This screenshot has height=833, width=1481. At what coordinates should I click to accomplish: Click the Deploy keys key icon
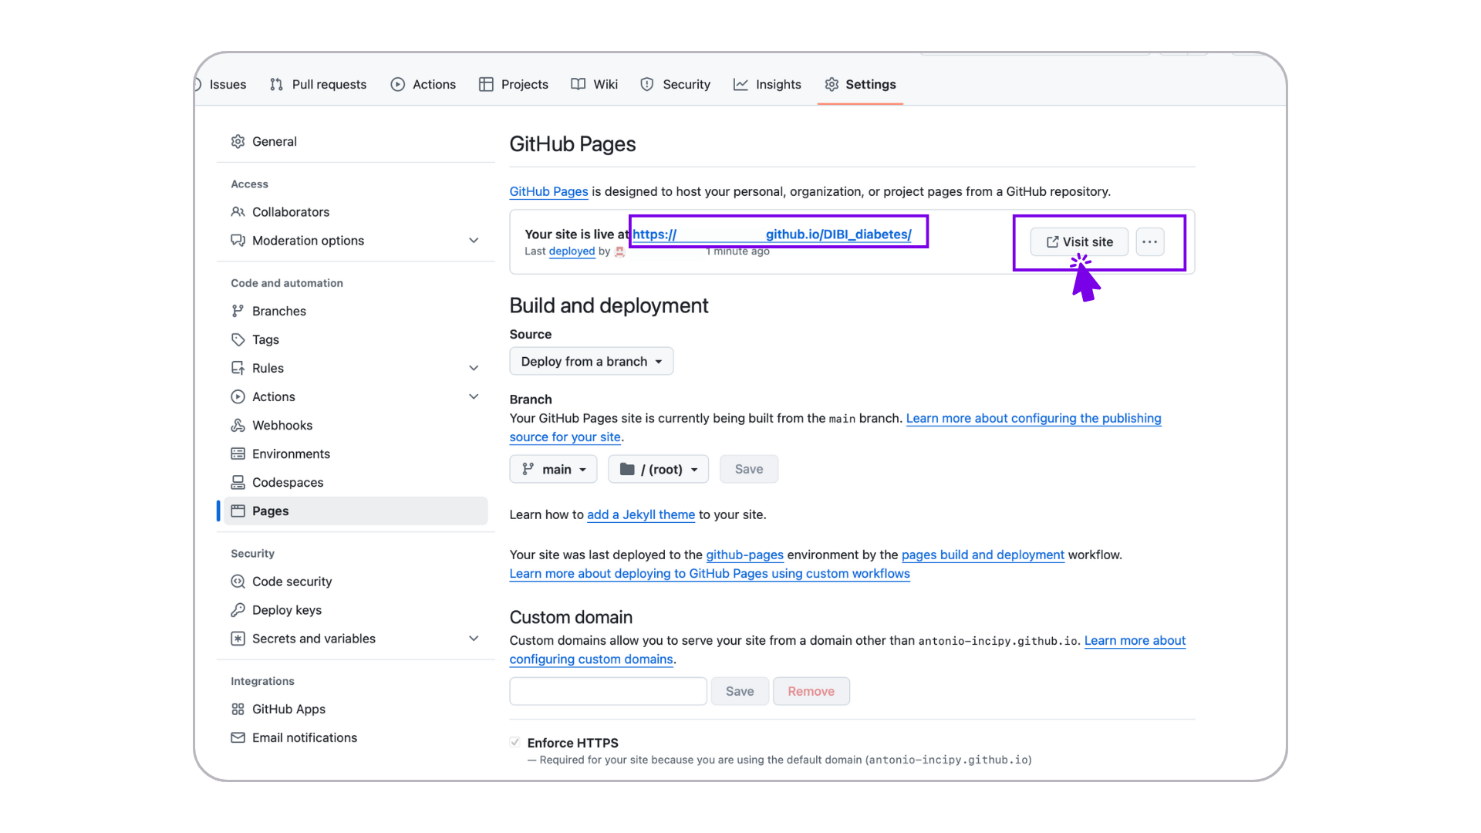tap(238, 610)
